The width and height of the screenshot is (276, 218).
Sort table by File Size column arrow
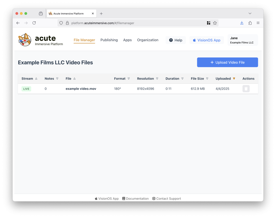point(207,79)
